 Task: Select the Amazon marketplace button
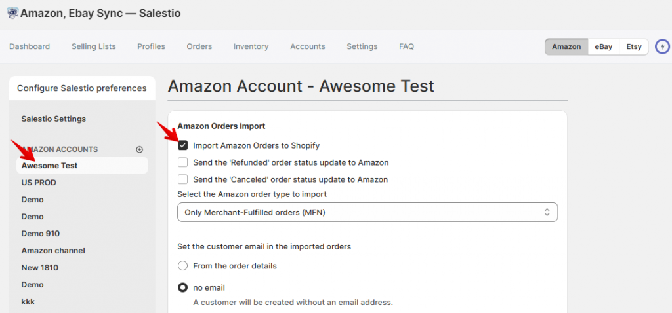click(566, 46)
